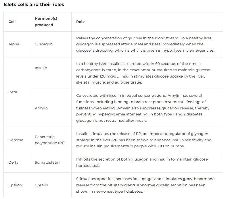Select the "Insulin" hormone entry
This screenshot has height=199, width=226.
(x=41, y=68)
